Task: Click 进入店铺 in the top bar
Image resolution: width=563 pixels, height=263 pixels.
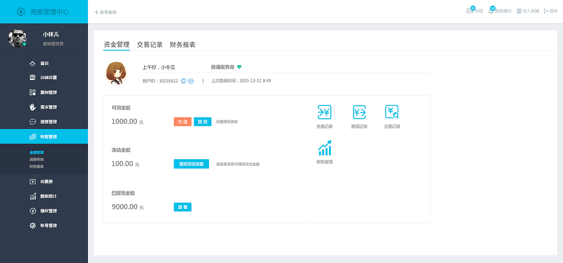Action: [528, 11]
